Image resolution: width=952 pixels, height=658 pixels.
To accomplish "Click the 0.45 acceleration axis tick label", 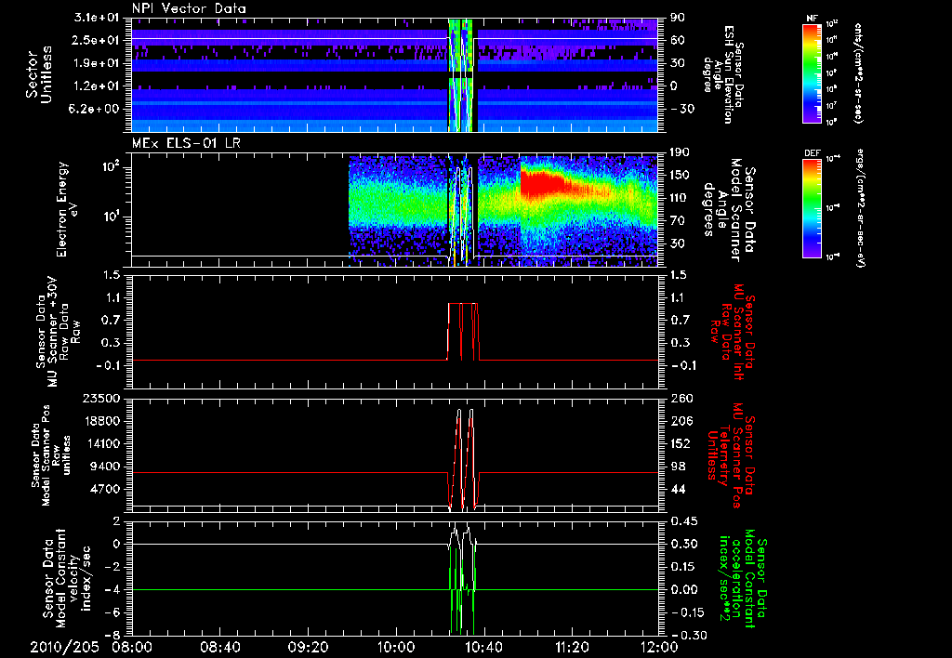I will tap(683, 521).
